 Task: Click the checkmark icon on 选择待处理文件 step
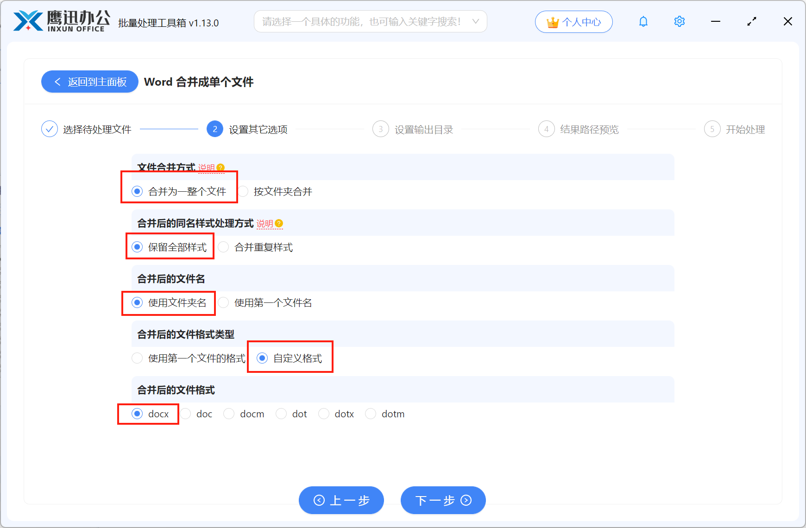50,129
